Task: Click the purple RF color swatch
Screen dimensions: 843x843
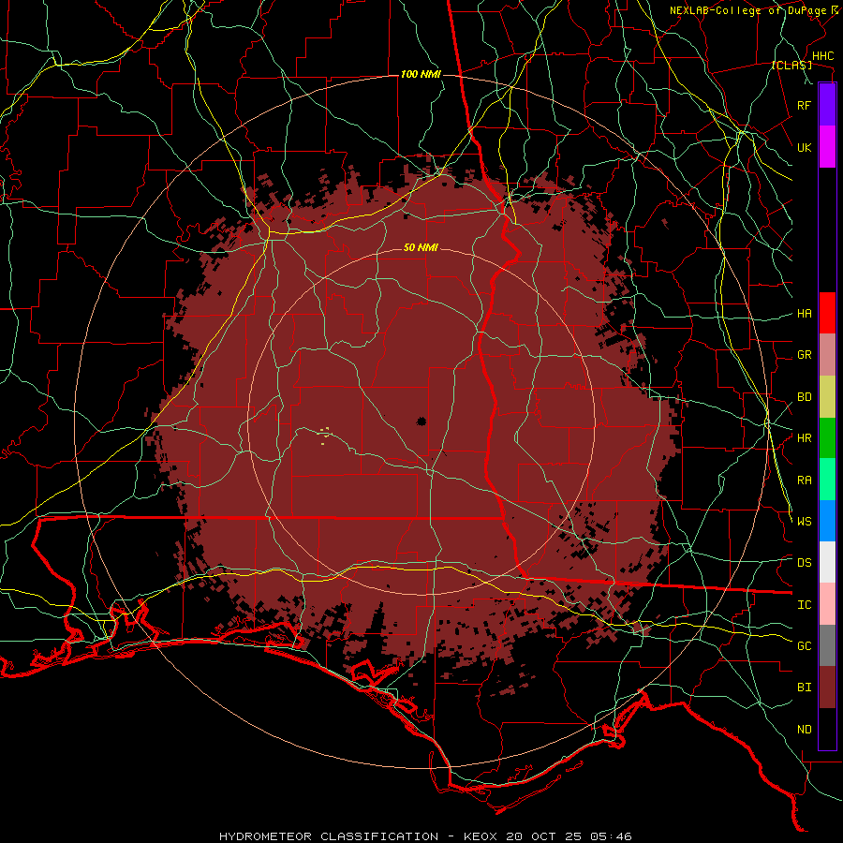Action: (827, 105)
